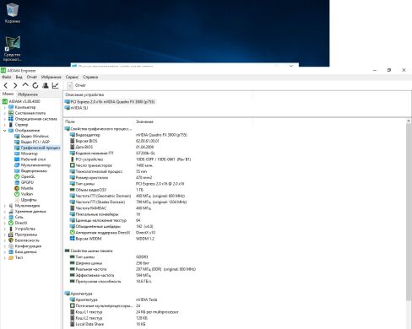Open the graph chart toolbar icon
The height and width of the screenshot is (329, 412).
[56, 85]
